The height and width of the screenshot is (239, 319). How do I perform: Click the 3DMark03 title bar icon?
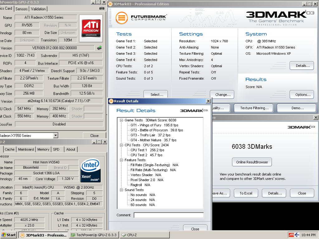click(110, 4)
